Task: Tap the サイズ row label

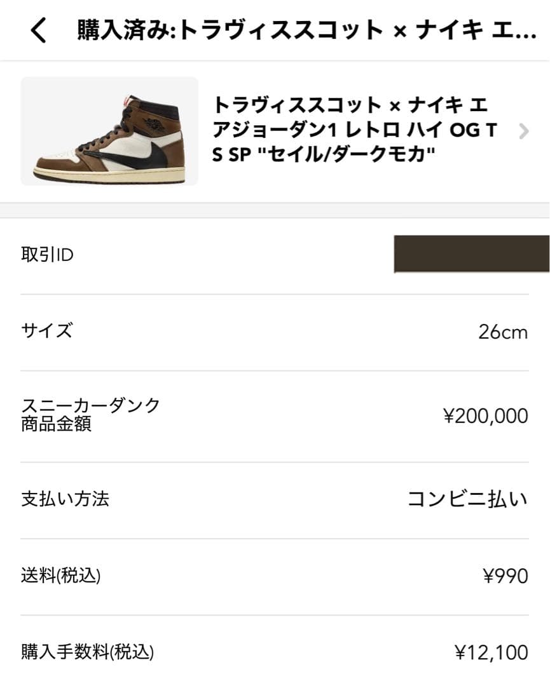Action: click(47, 330)
